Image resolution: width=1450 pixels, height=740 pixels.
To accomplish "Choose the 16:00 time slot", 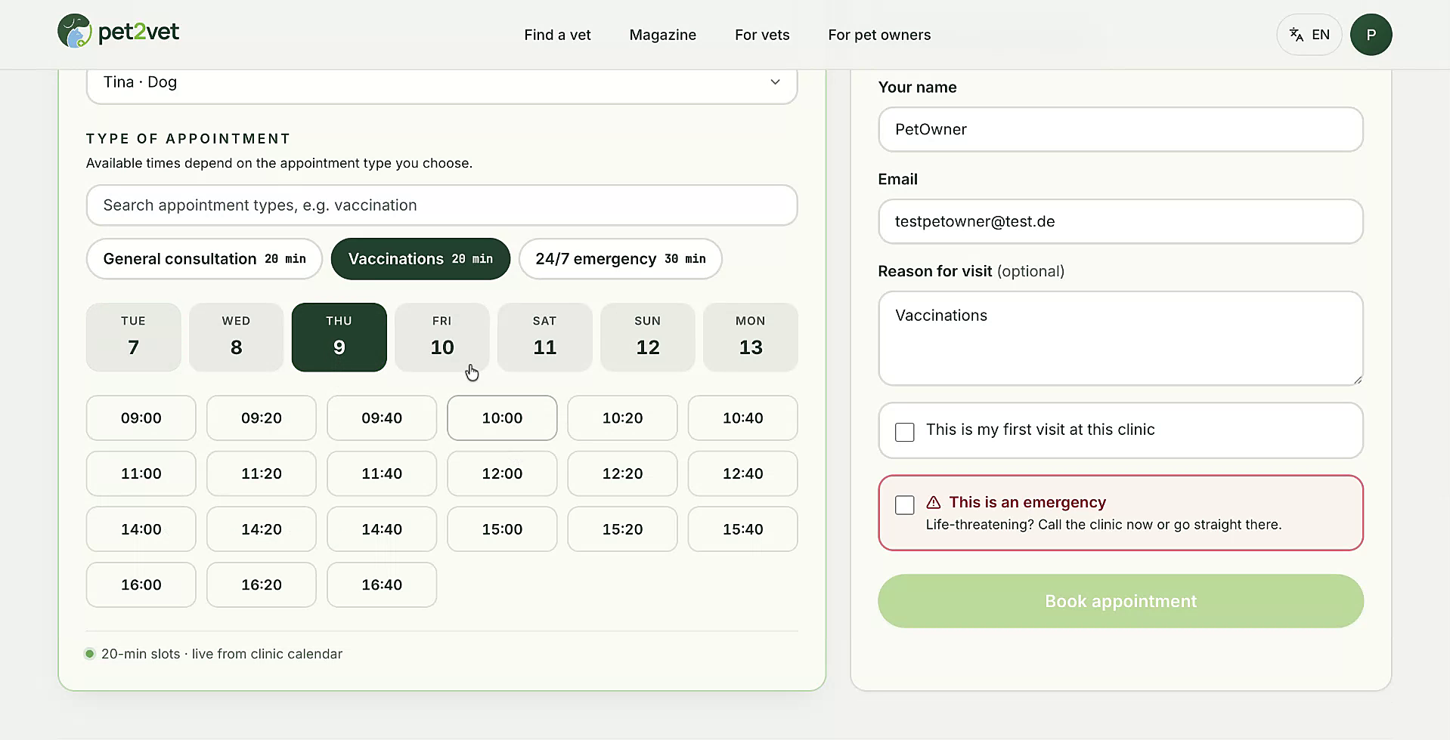I will 141,584.
